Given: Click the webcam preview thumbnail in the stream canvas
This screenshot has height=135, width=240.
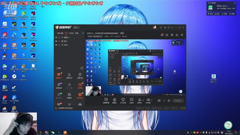Looking at the screenshot, I should [x=93, y=91].
